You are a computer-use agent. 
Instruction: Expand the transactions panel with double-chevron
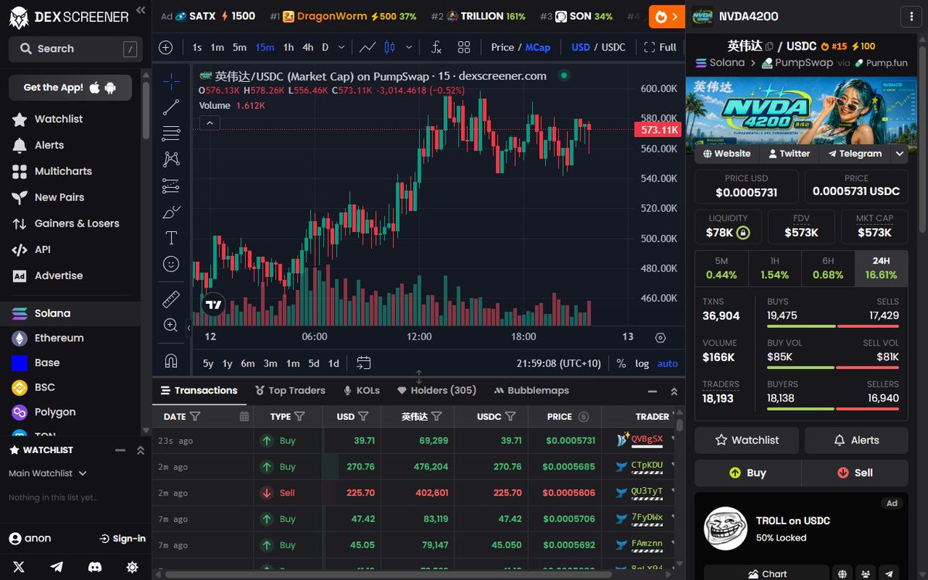click(674, 391)
